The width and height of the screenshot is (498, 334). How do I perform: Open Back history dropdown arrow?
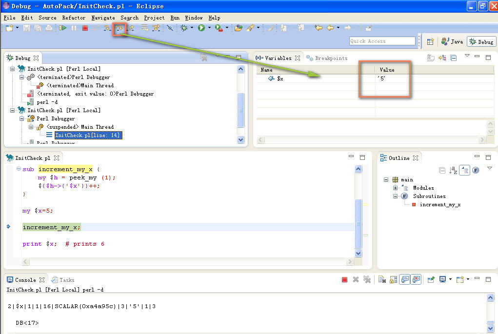point(338,28)
